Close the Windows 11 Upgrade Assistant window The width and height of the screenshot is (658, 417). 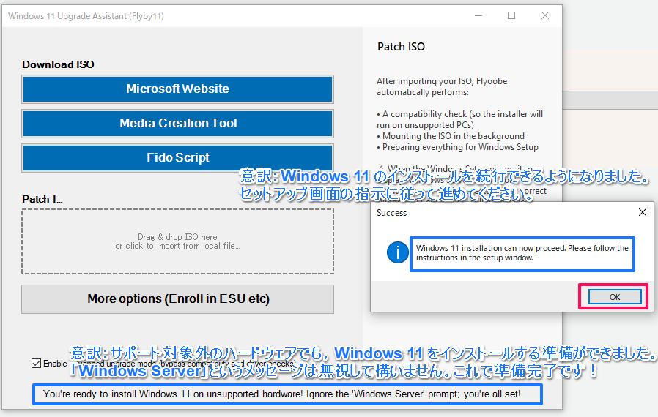544,16
